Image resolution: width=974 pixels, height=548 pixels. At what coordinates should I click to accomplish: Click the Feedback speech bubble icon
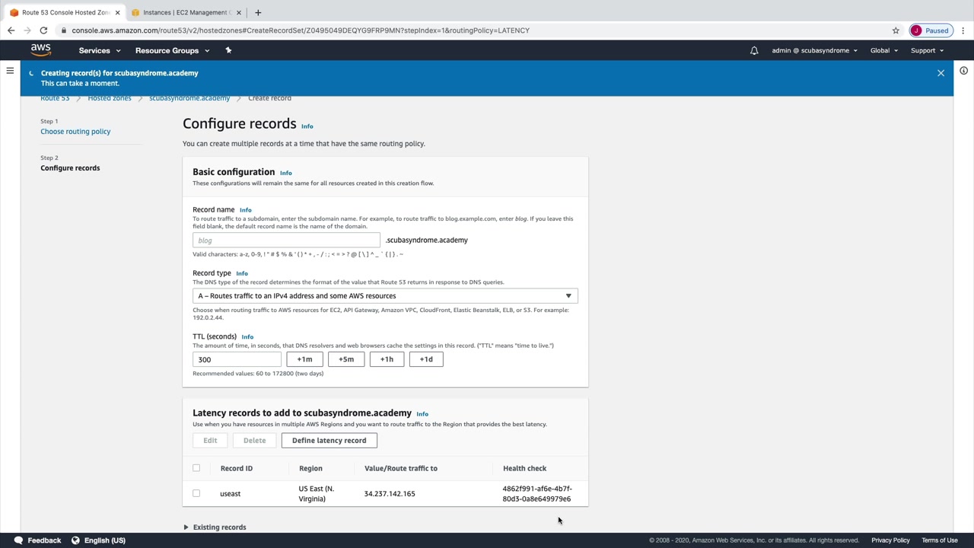pyautogui.click(x=18, y=540)
